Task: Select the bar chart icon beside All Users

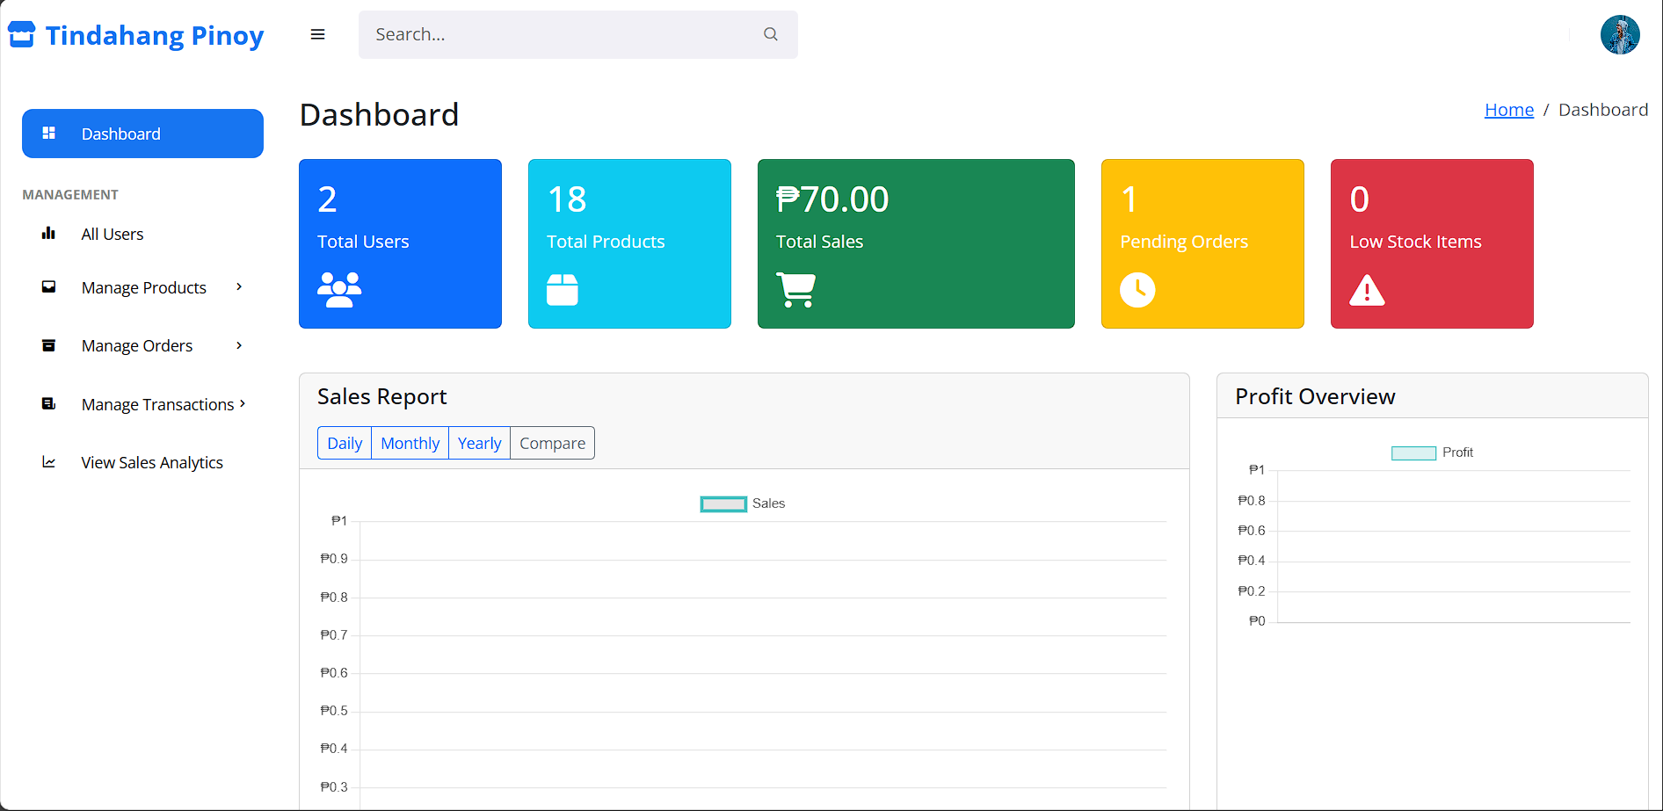Action: (x=48, y=234)
